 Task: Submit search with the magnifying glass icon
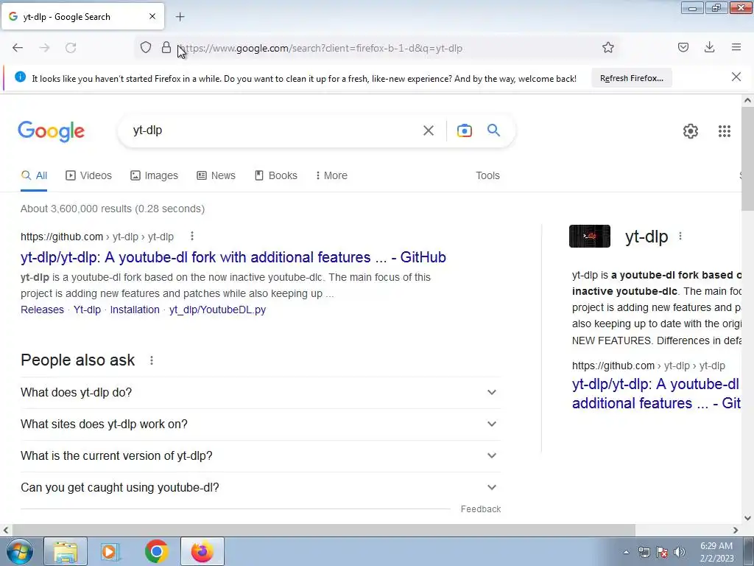pos(493,130)
